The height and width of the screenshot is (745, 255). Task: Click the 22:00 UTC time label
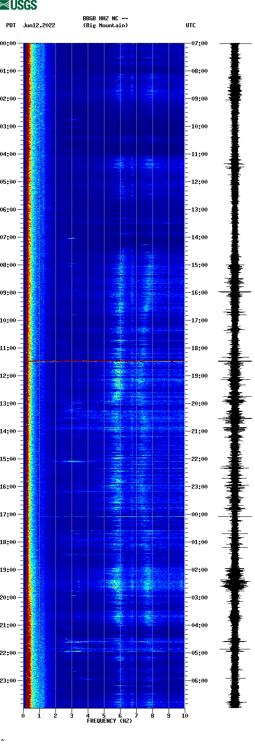(200, 459)
